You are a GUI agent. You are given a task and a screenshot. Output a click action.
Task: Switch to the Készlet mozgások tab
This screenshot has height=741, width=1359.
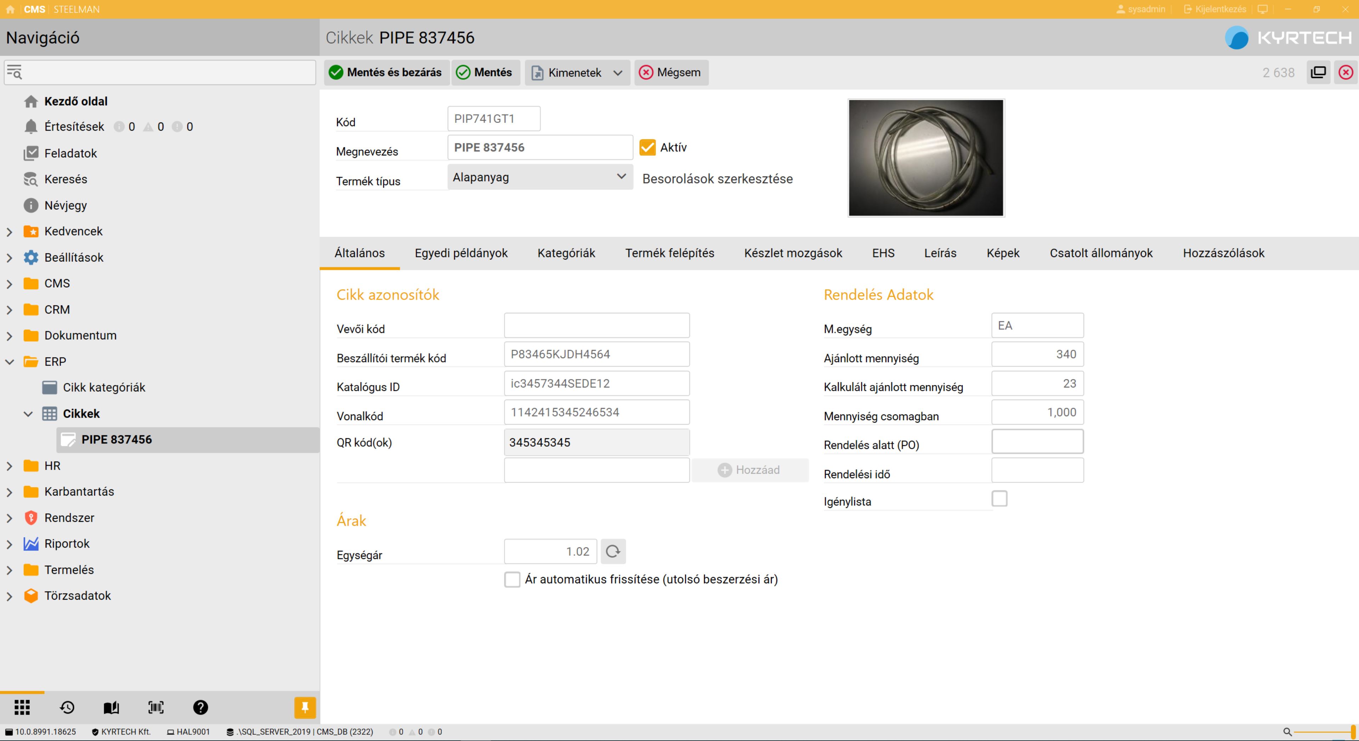(x=793, y=253)
